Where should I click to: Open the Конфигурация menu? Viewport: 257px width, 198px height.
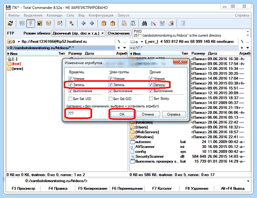click(101, 15)
